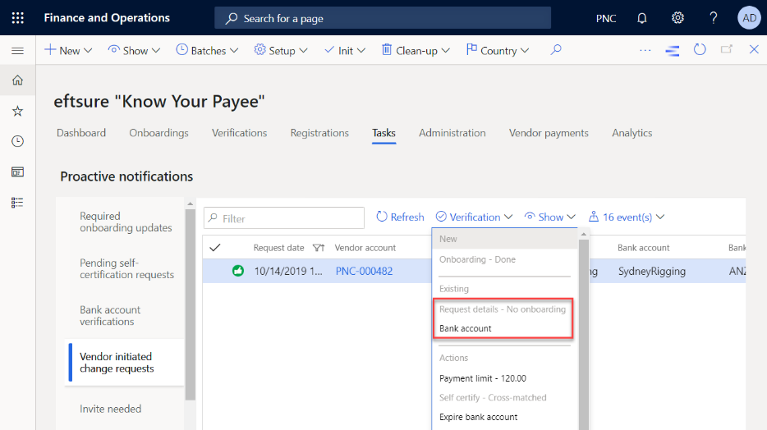Switch to the Verifications tab

click(239, 133)
